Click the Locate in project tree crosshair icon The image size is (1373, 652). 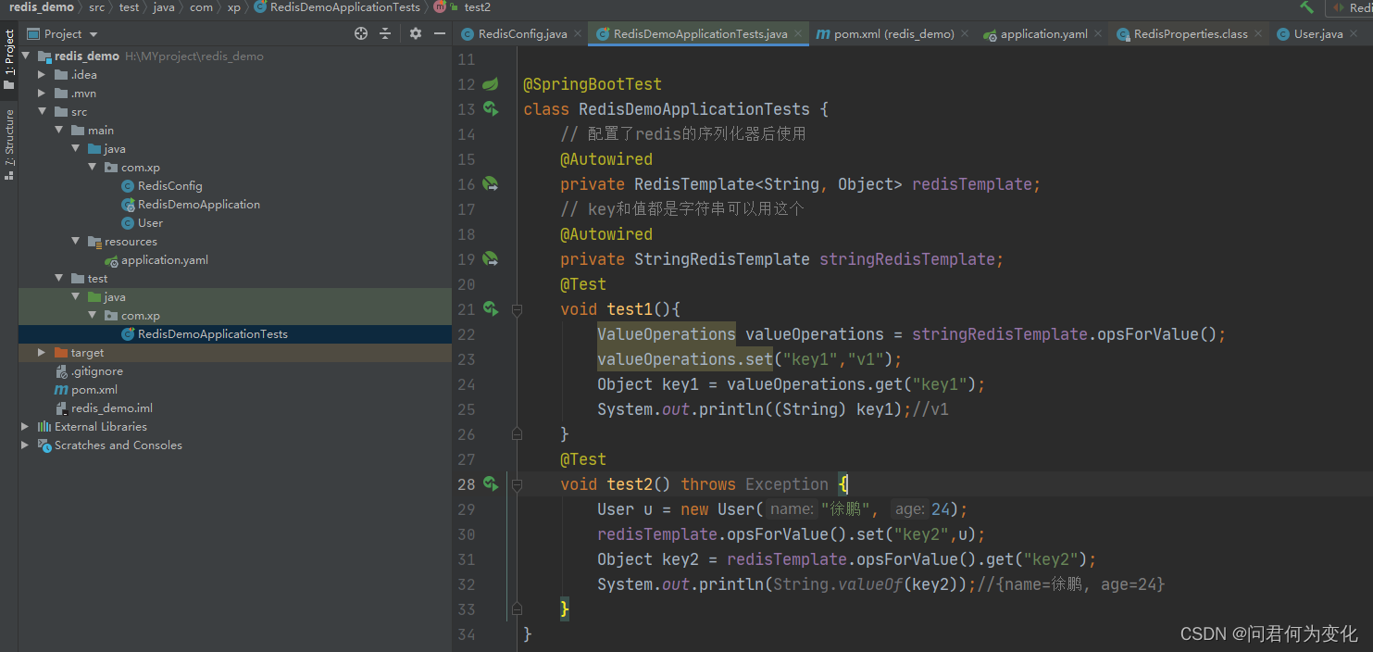pos(361,33)
